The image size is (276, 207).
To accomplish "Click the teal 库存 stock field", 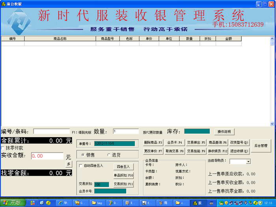I will 197,131.
